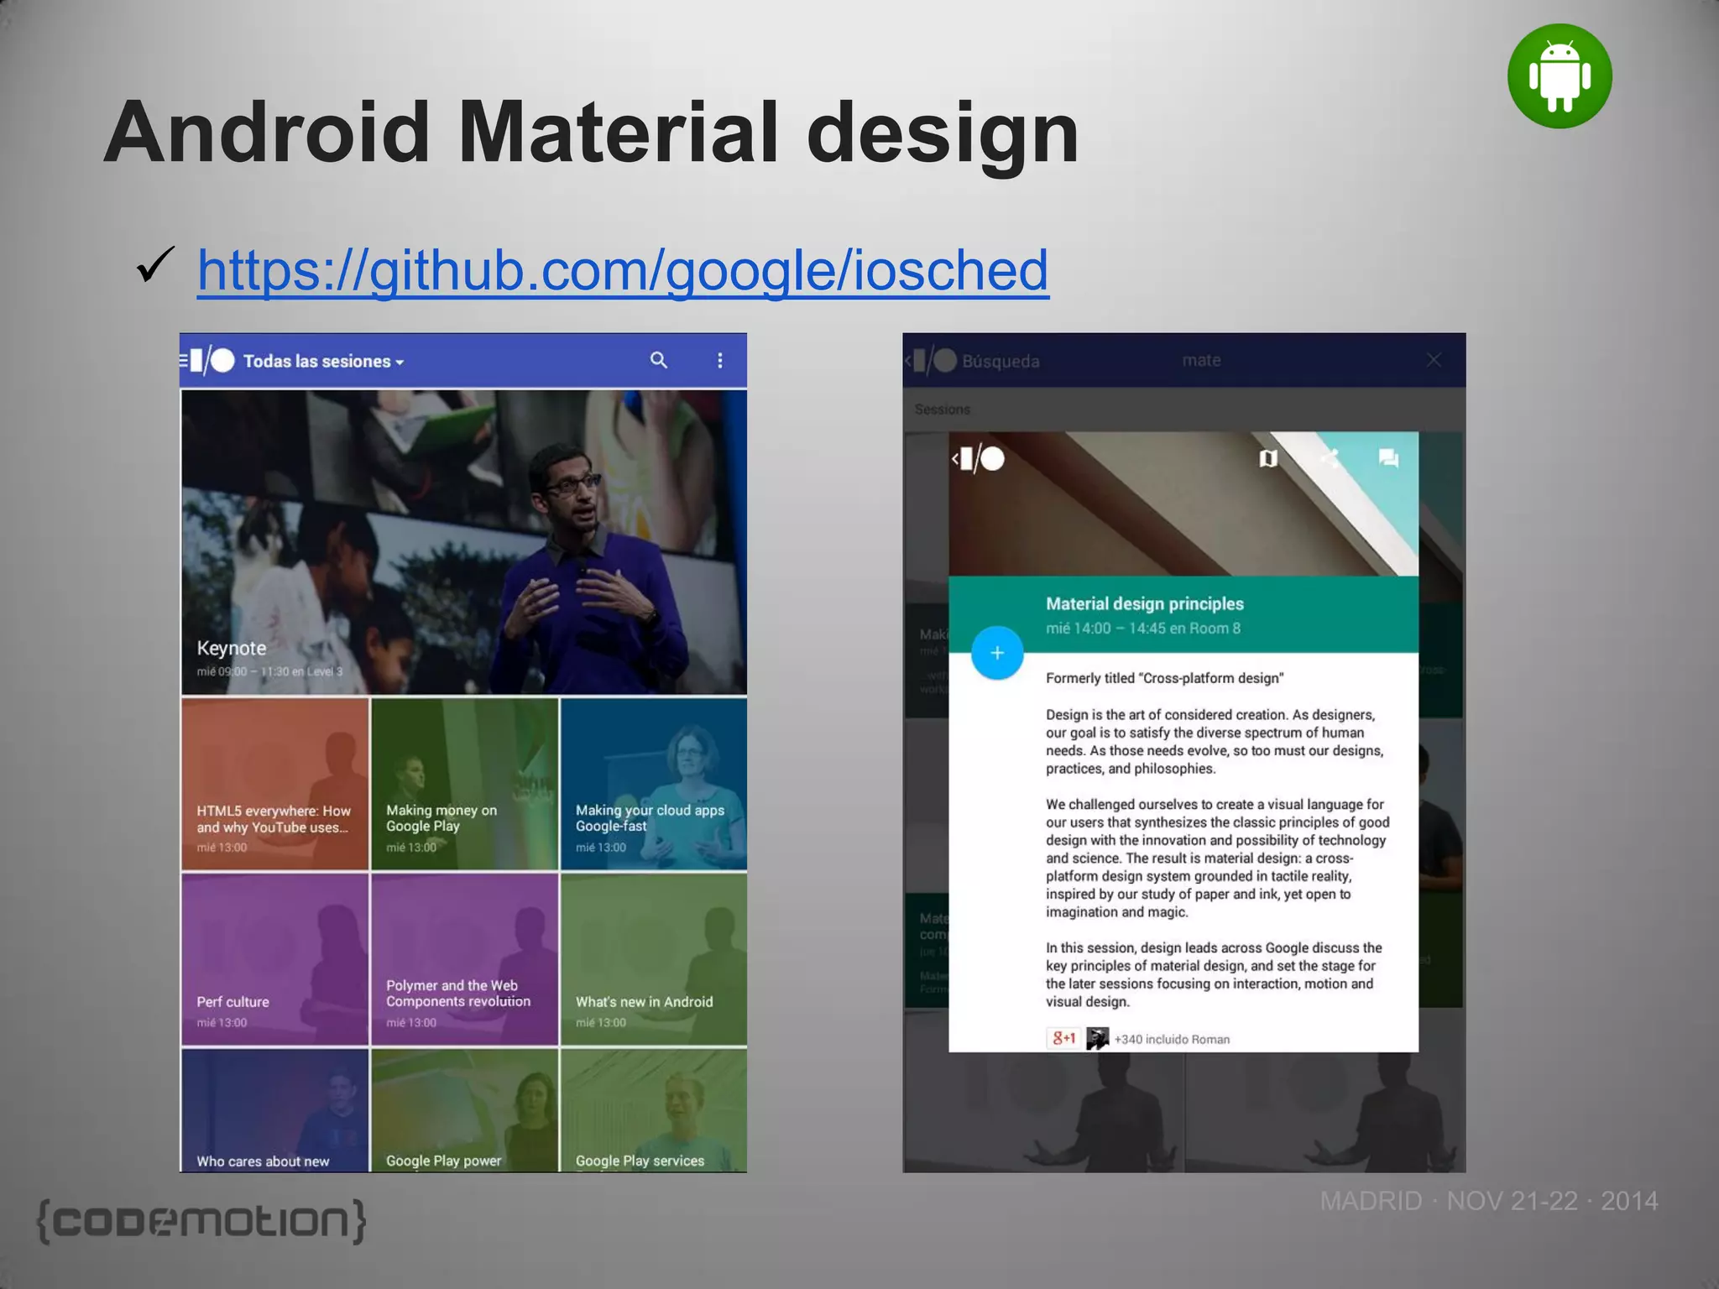Screen dimensions: 1719x1289
Task: Open Google Play power session tile
Action: [x=464, y=1110]
